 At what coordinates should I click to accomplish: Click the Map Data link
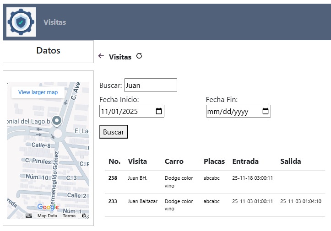[x=47, y=216]
